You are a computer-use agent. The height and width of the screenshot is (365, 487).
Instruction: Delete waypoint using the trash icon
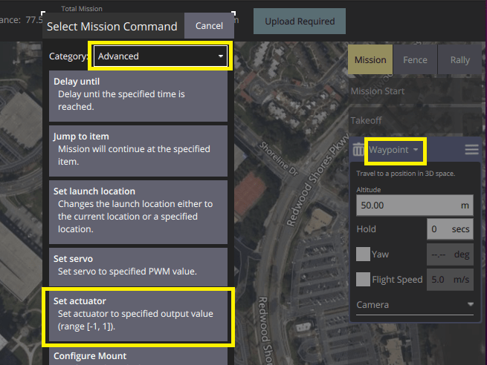[x=358, y=150]
